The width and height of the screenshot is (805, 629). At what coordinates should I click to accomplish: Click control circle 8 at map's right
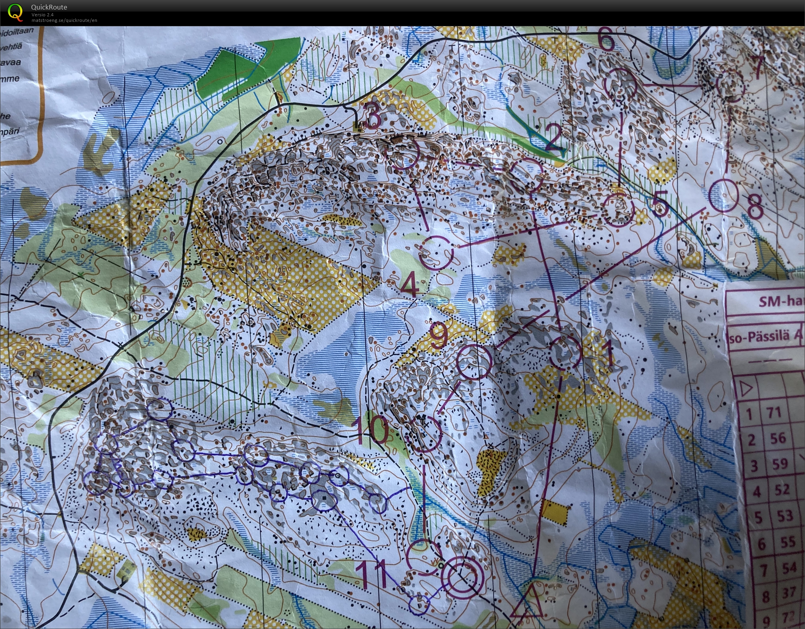click(724, 195)
